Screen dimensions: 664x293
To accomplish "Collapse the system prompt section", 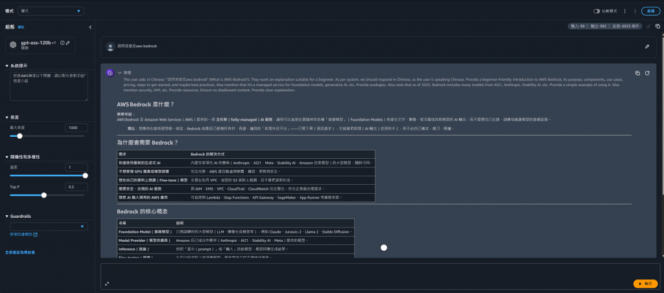I will click(x=7, y=65).
